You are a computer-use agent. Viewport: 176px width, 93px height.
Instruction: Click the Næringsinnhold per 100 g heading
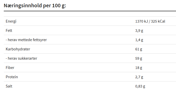[35, 6]
